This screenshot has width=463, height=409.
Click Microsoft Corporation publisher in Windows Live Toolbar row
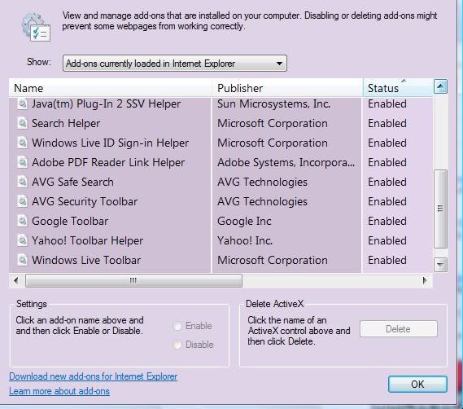coord(273,260)
